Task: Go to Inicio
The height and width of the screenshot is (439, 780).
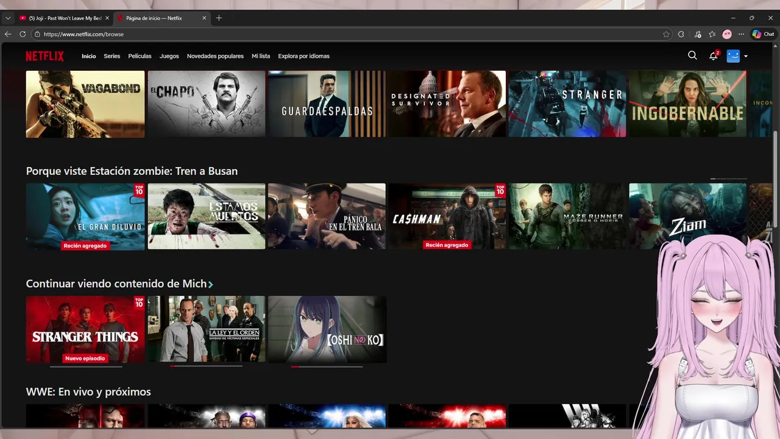Action: 89,56
